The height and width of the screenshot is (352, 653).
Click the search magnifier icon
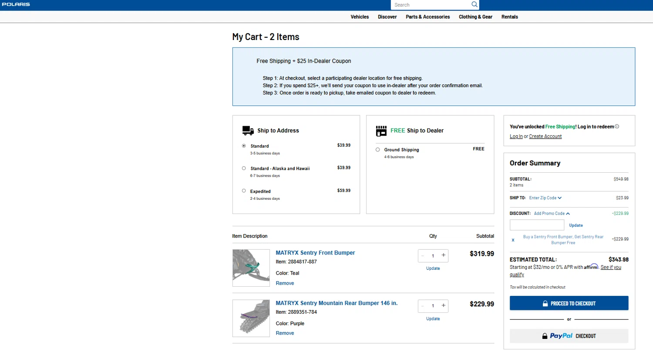pos(475,4)
